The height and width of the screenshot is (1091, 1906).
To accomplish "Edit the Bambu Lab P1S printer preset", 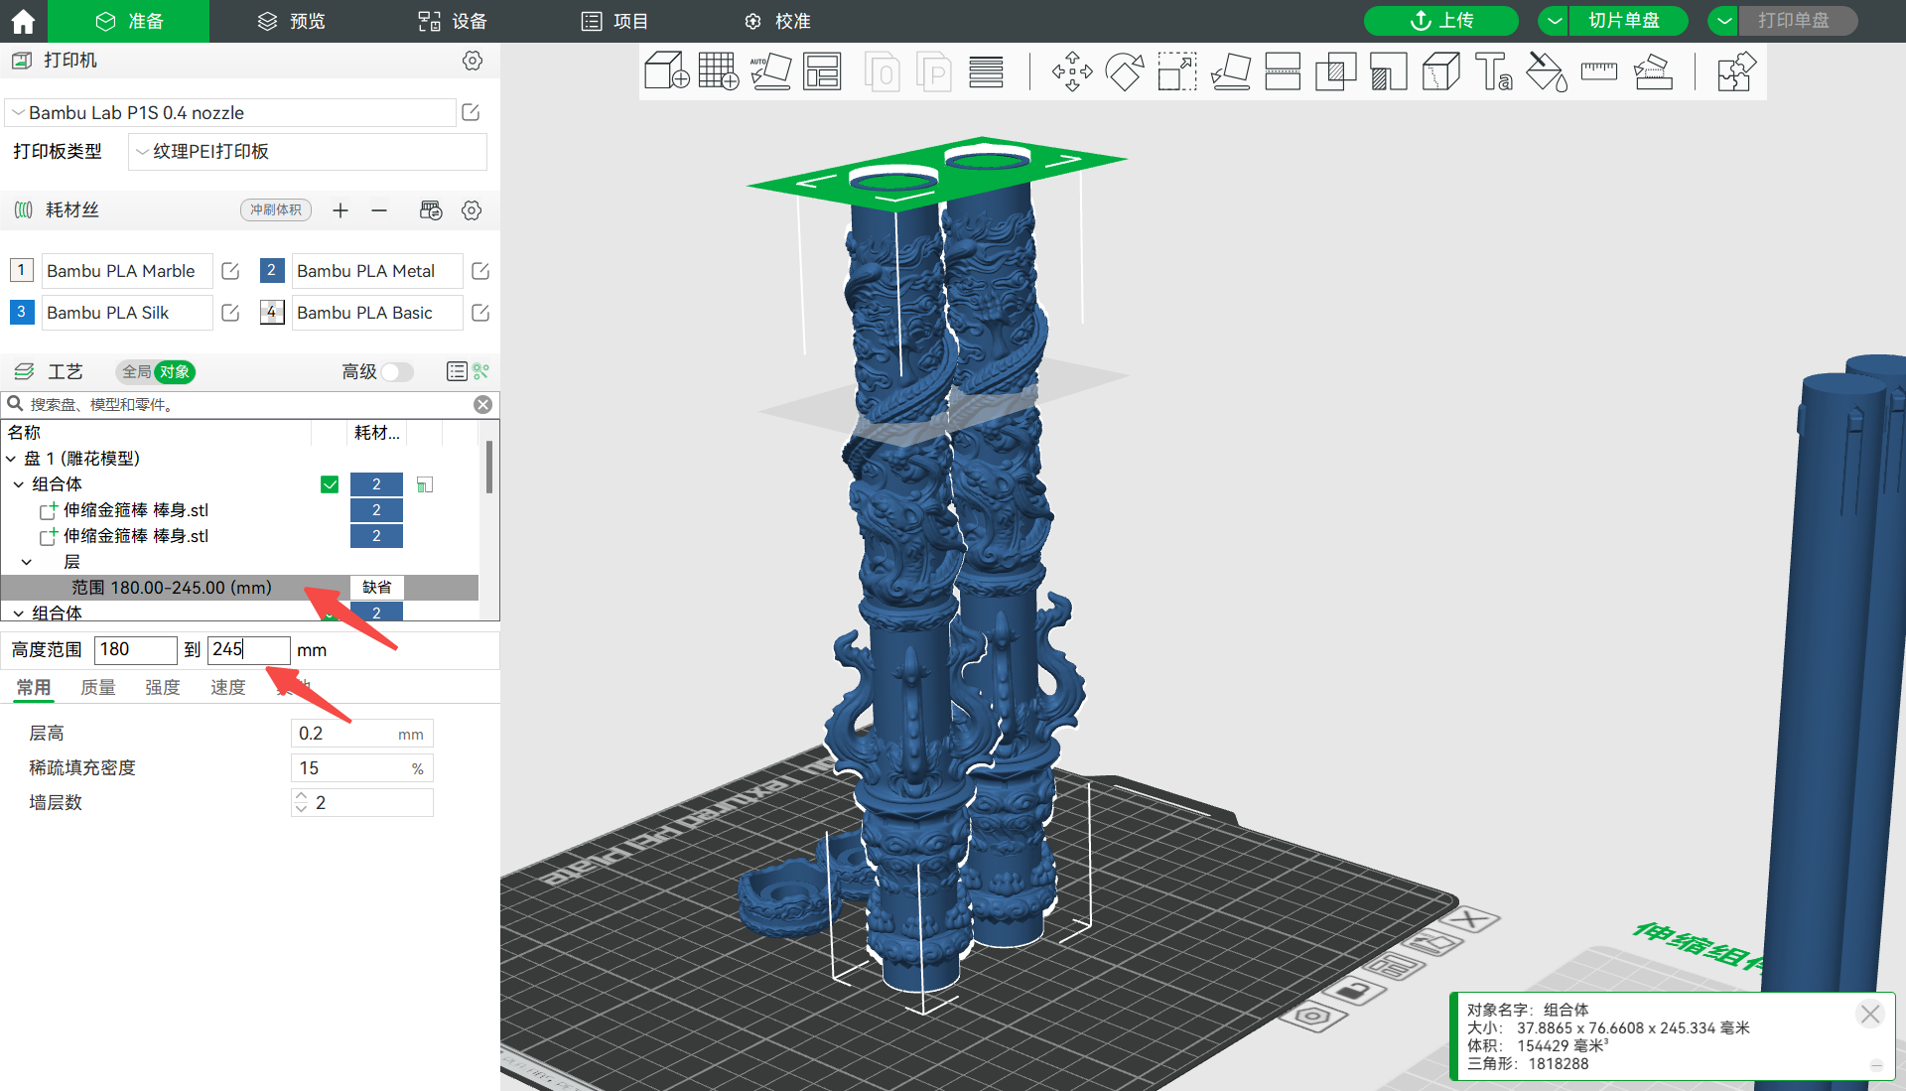I will (471, 112).
